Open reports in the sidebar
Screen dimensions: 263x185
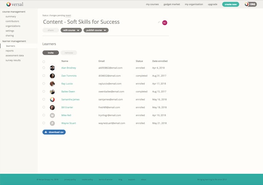pyautogui.click(x=10, y=51)
